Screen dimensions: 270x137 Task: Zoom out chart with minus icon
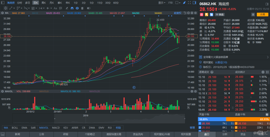click(x=192, y=13)
